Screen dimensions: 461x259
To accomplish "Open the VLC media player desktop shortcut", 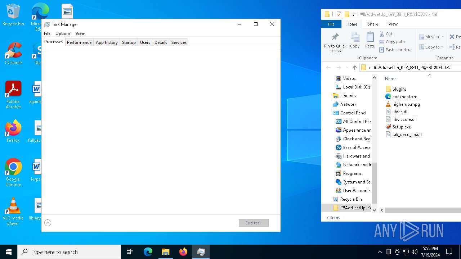I will click(x=13, y=212).
